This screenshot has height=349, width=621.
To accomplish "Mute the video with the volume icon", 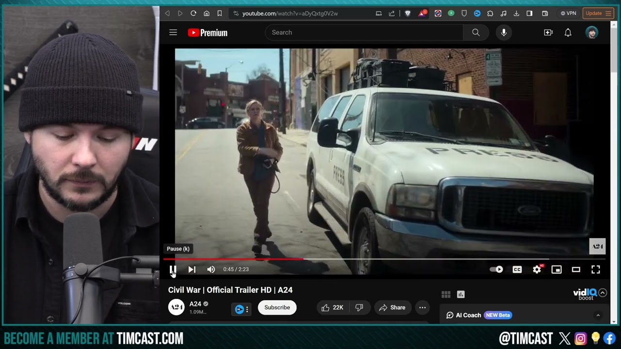I will pos(211,269).
